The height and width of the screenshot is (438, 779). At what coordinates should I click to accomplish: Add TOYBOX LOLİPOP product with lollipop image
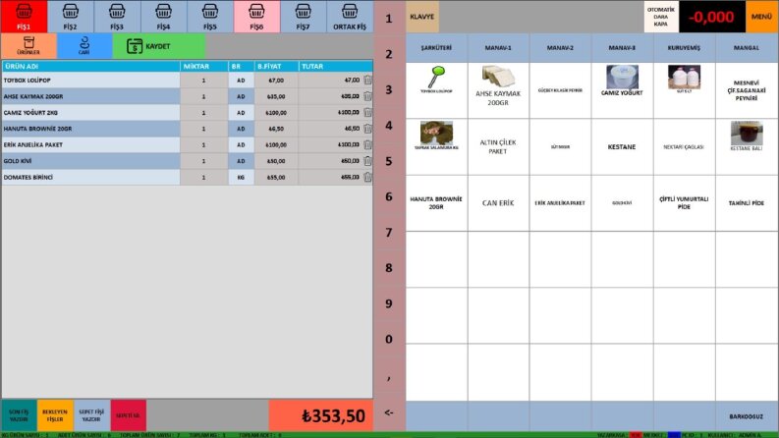tap(436, 90)
